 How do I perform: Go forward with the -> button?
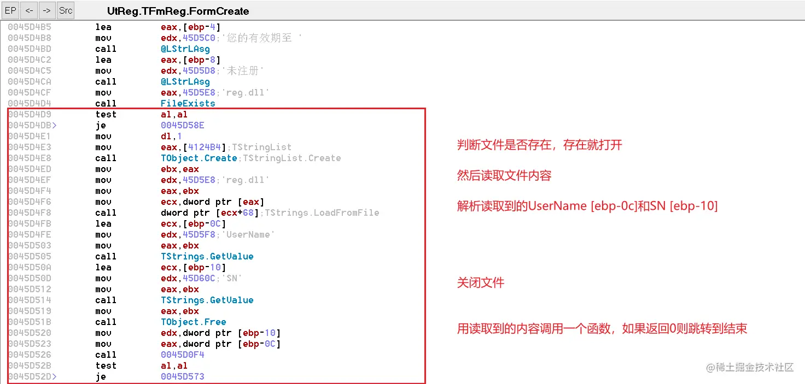tap(47, 10)
